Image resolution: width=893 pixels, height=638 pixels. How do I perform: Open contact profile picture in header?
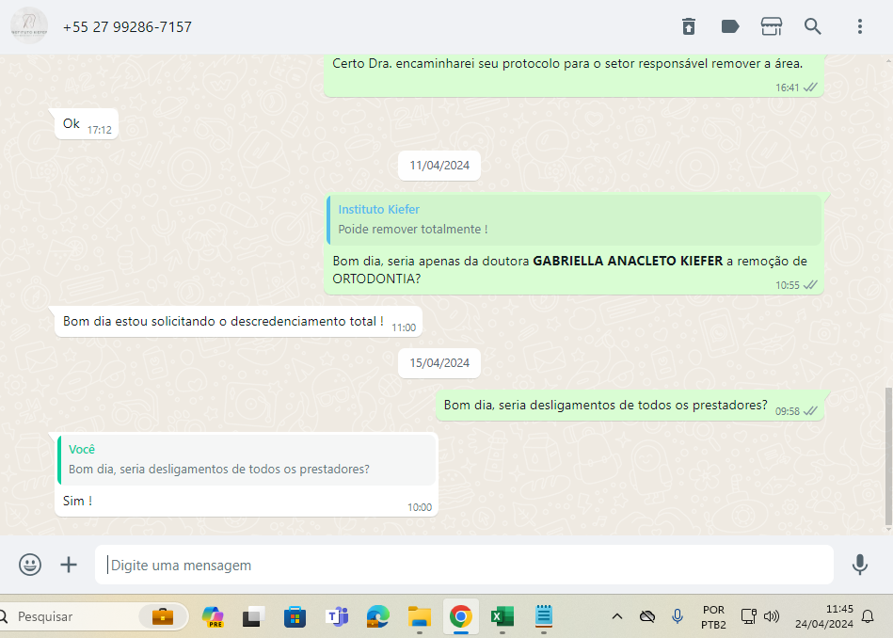pyautogui.click(x=29, y=26)
